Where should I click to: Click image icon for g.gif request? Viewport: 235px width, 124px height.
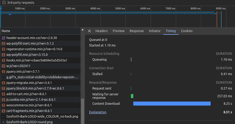click(3, 77)
